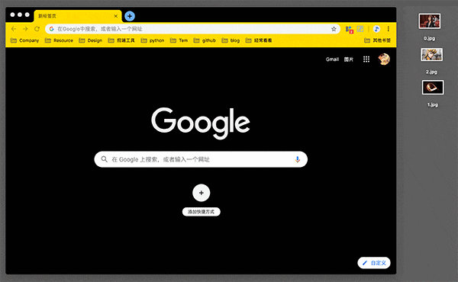Screen dimensions: 458x282
Task: Open the Company bookmarks folder
Action: (x=25, y=40)
